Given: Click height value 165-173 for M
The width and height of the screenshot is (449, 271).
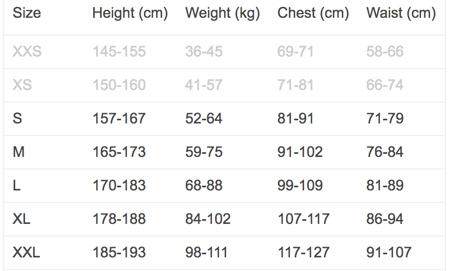Looking at the screenshot, I should point(119,152).
